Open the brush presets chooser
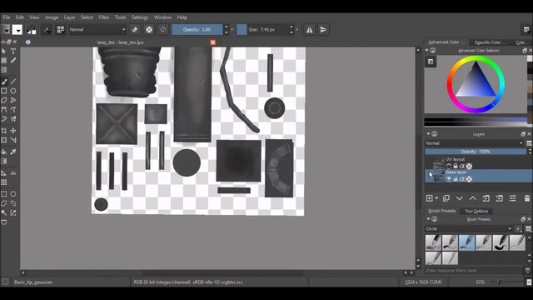This screenshot has width=533, height=300. (61, 30)
